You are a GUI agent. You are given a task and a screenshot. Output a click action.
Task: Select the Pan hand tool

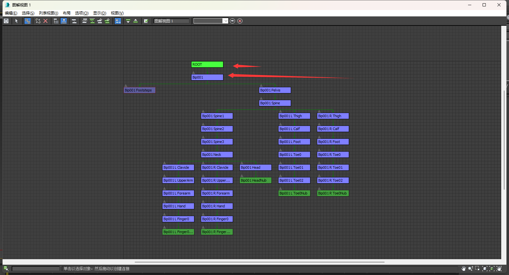pos(464,269)
